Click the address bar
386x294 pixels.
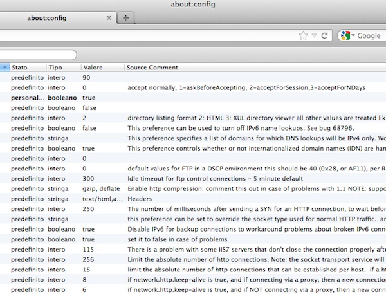click(148, 35)
